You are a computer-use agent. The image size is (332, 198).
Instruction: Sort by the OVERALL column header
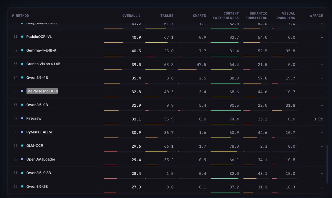tap(132, 16)
